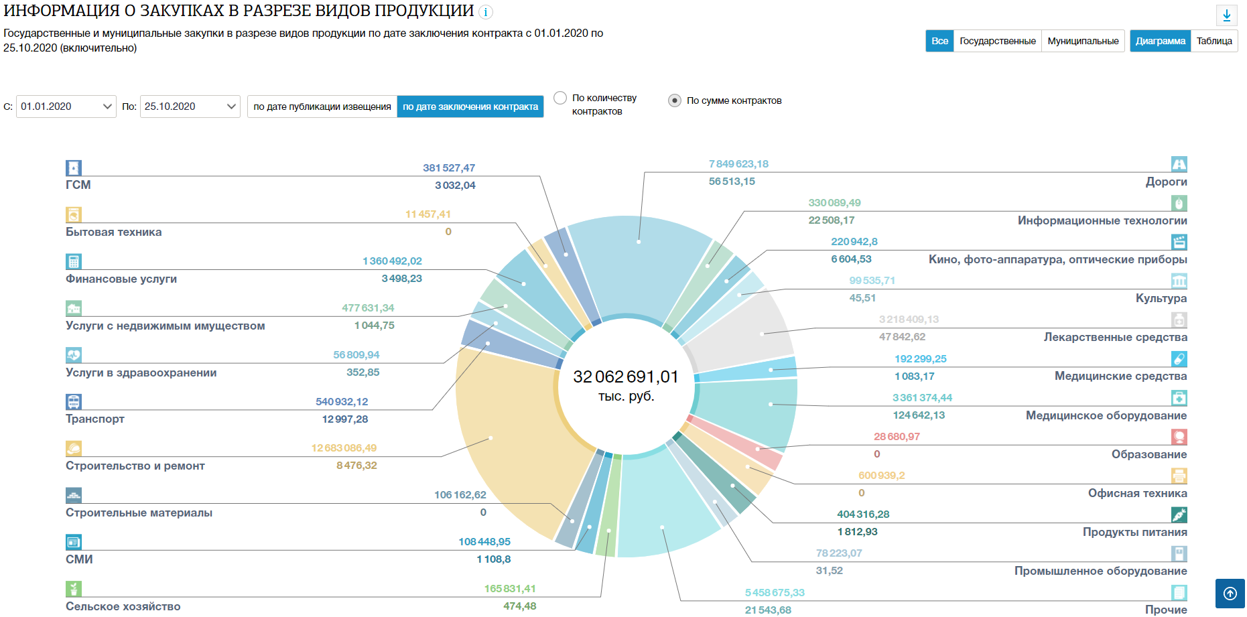Open the end date dropdown 25.10.2020
The width and height of the screenshot is (1247, 617).
pos(190,107)
